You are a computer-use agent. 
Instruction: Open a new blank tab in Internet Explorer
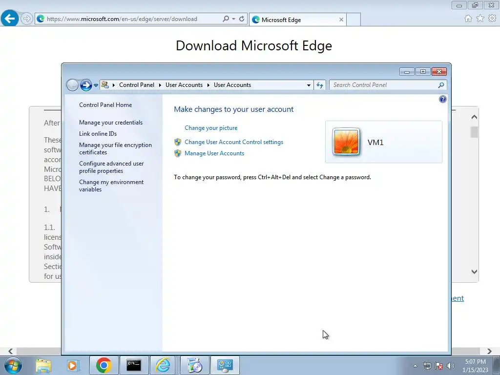(354, 20)
